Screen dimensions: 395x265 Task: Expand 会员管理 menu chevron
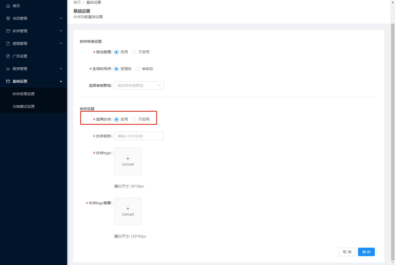[61, 18]
